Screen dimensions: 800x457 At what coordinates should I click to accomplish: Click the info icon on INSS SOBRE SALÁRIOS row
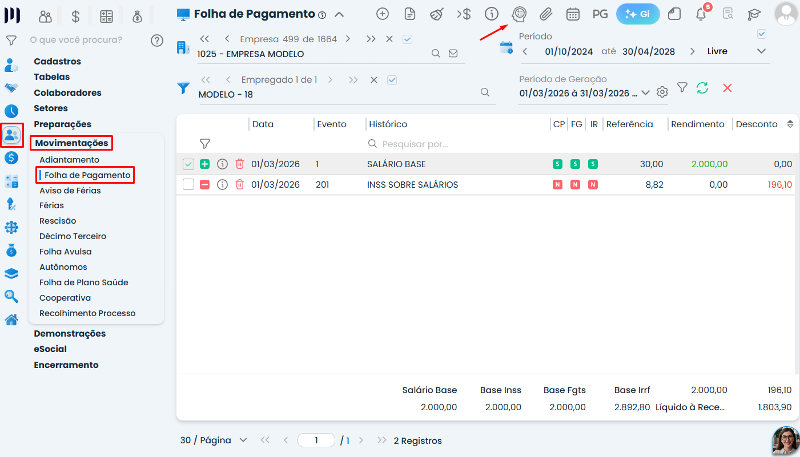223,185
